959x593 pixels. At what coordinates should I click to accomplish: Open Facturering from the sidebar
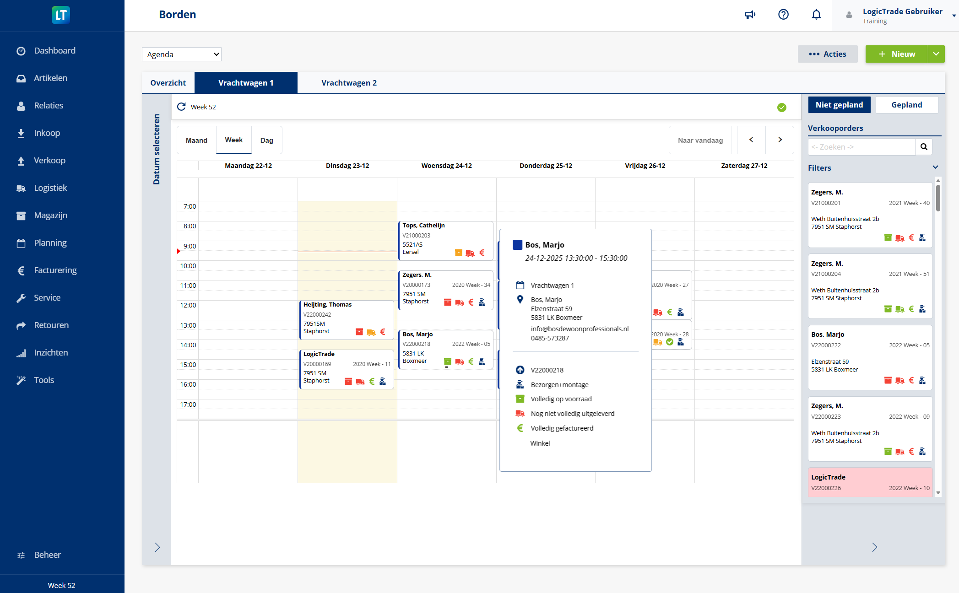55,270
